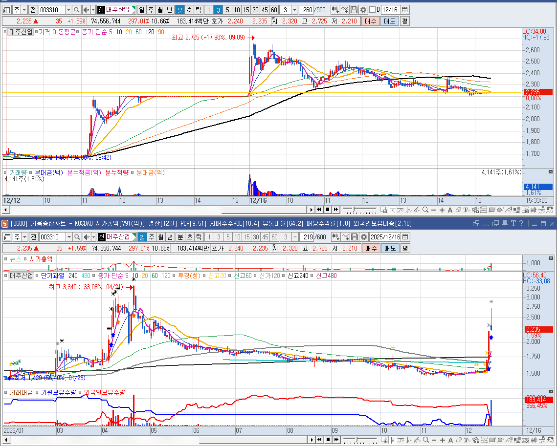Select 5-minute interval in upper chart
The image size is (557, 446).
tap(227, 10)
